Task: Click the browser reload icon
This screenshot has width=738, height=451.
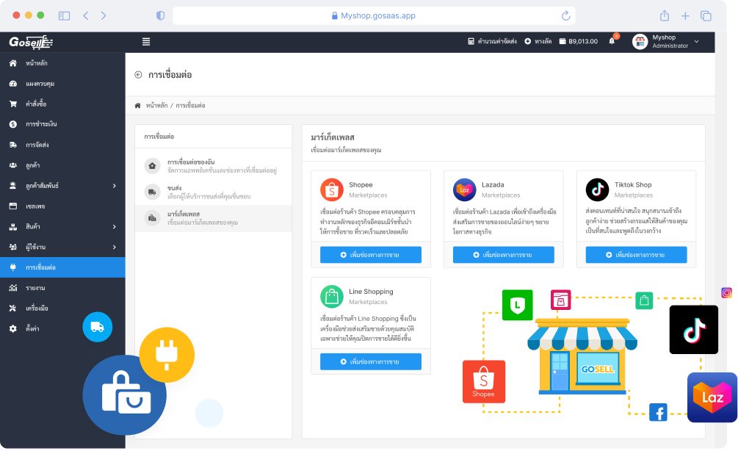Action: pyautogui.click(x=565, y=16)
